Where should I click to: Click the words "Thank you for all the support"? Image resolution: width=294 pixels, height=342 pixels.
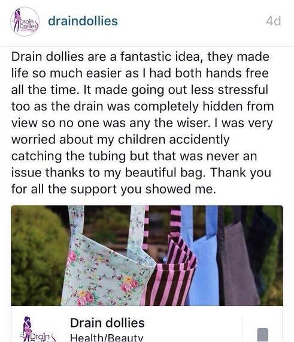coord(142,181)
